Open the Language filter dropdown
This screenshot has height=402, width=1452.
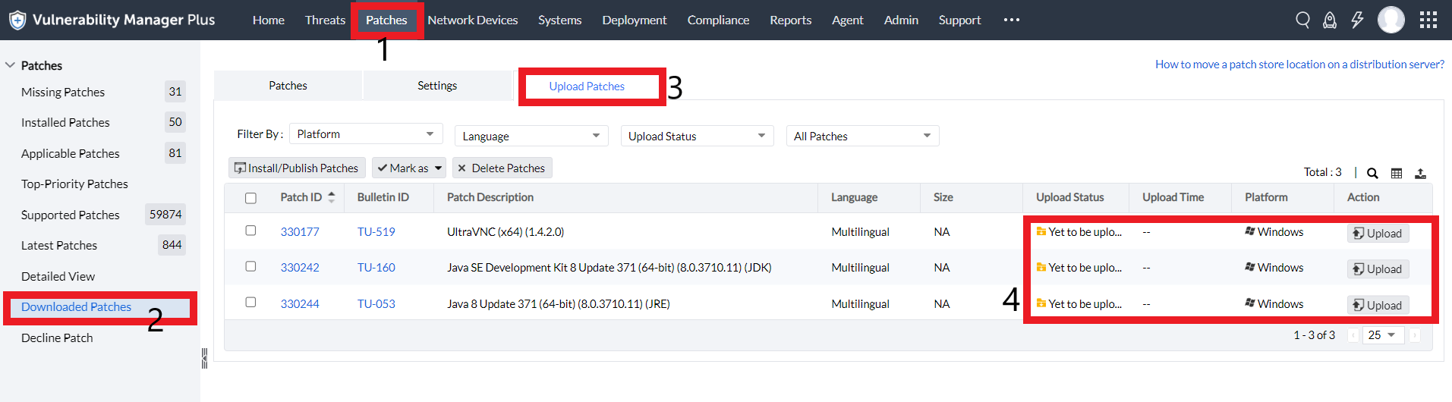tap(531, 136)
